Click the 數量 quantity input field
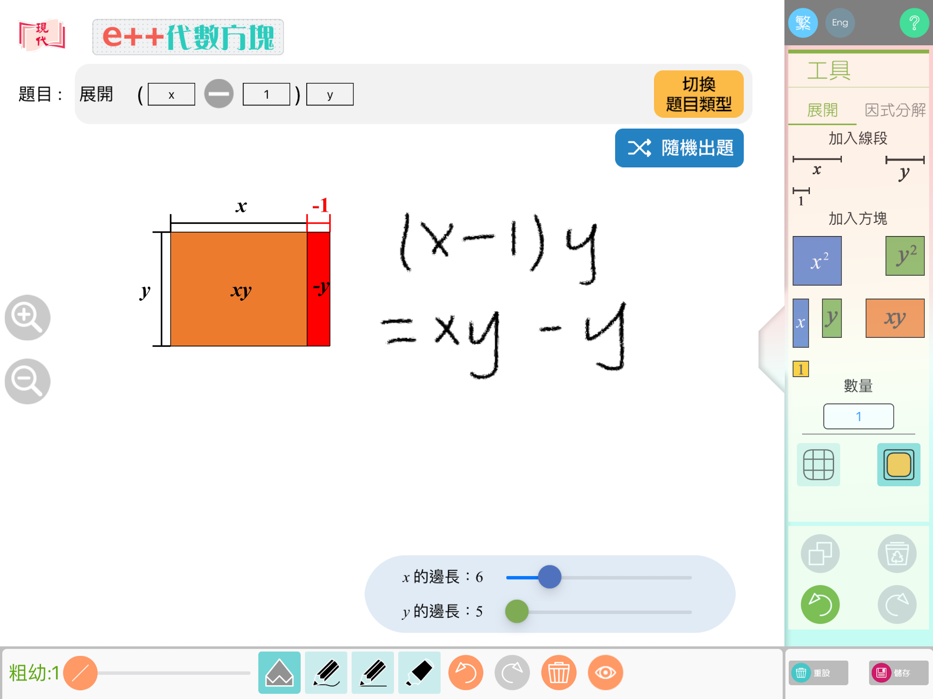The height and width of the screenshot is (699, 933). (858, 416)
